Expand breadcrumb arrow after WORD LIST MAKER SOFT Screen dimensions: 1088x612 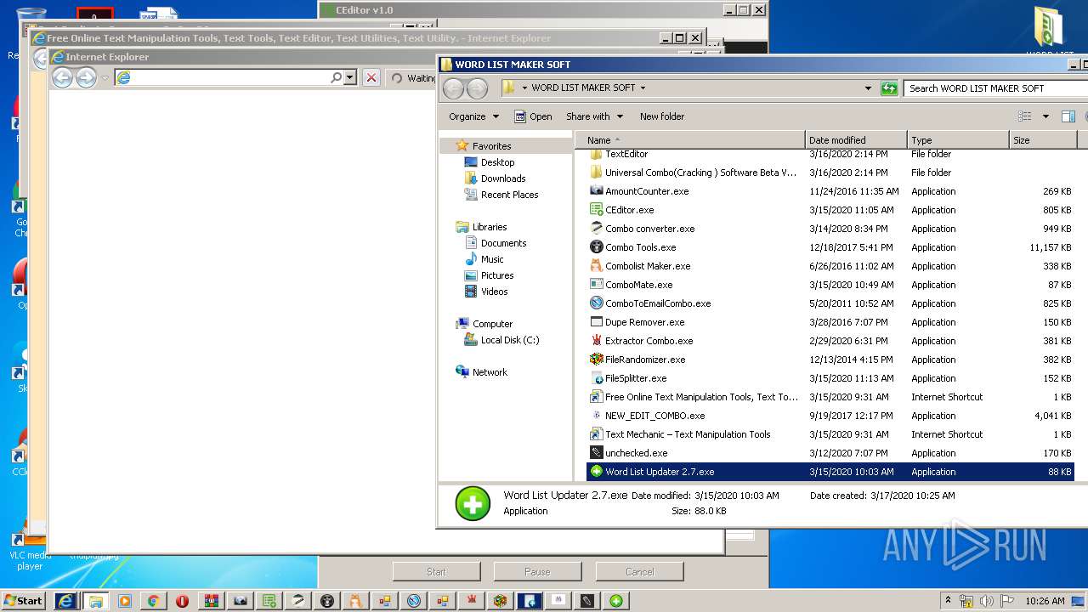[643, 88]
